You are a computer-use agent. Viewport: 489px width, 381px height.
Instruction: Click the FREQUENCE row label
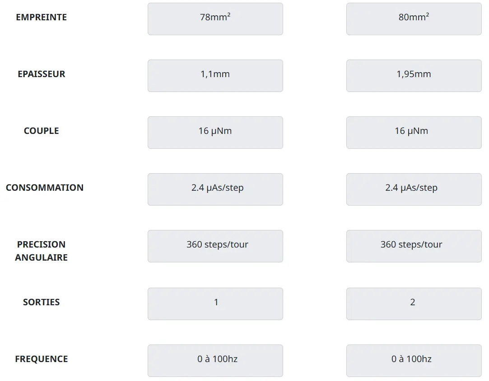(x=41, y=359)
